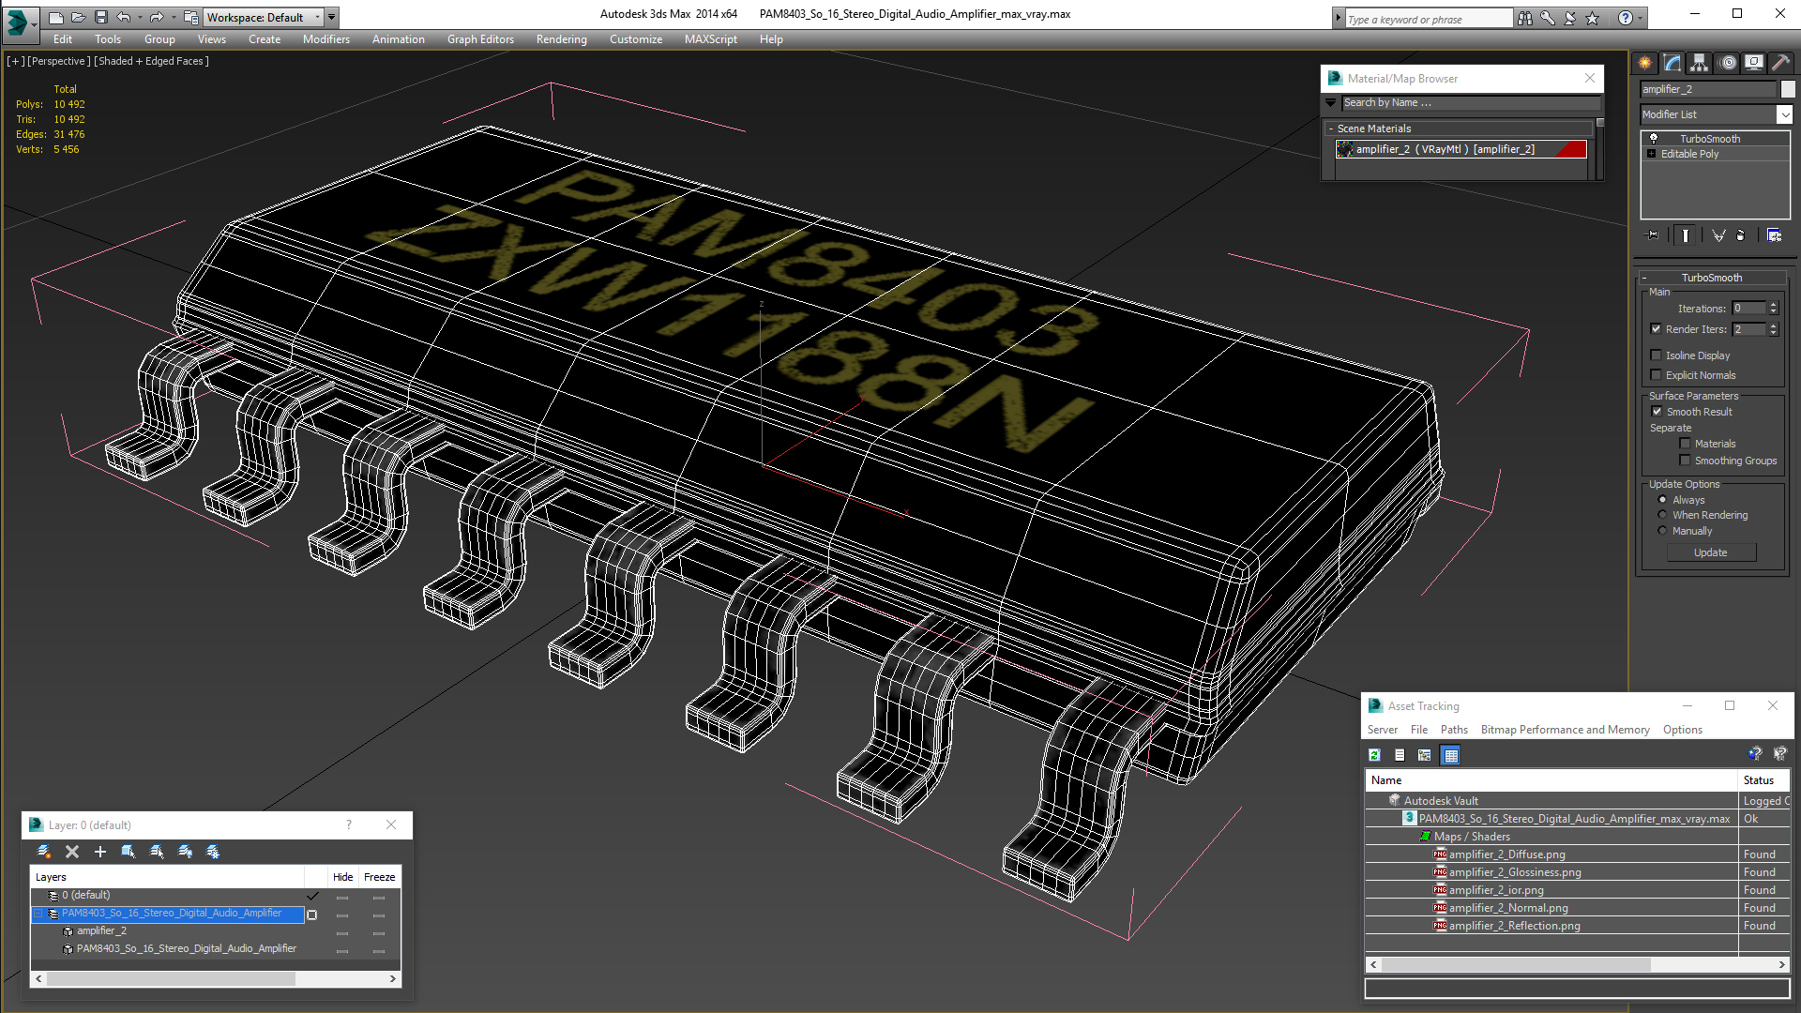Click the Hide column header
This screenshot has width=1801, height=1013.
(342, 877)
